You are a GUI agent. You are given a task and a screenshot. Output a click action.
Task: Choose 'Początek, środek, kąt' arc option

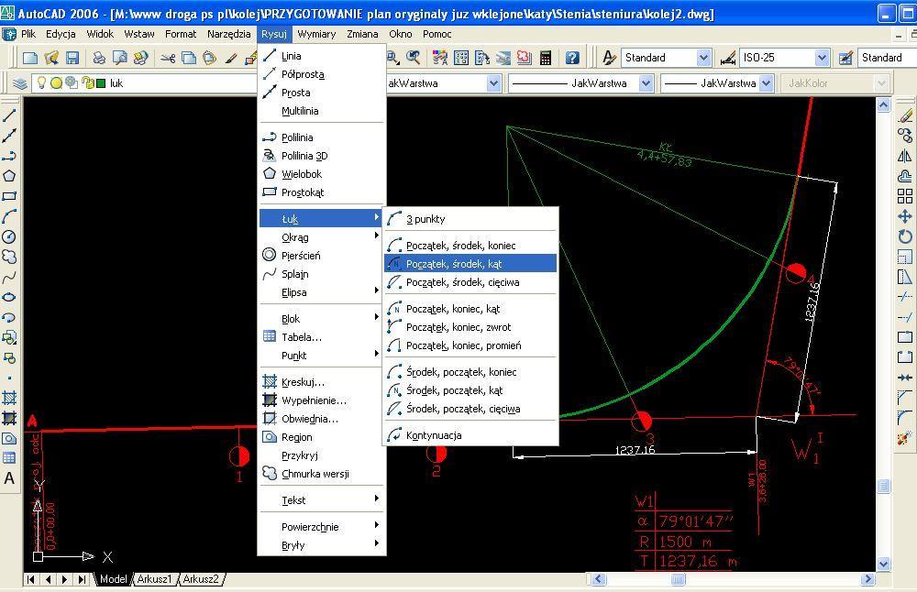pos(470,264)
